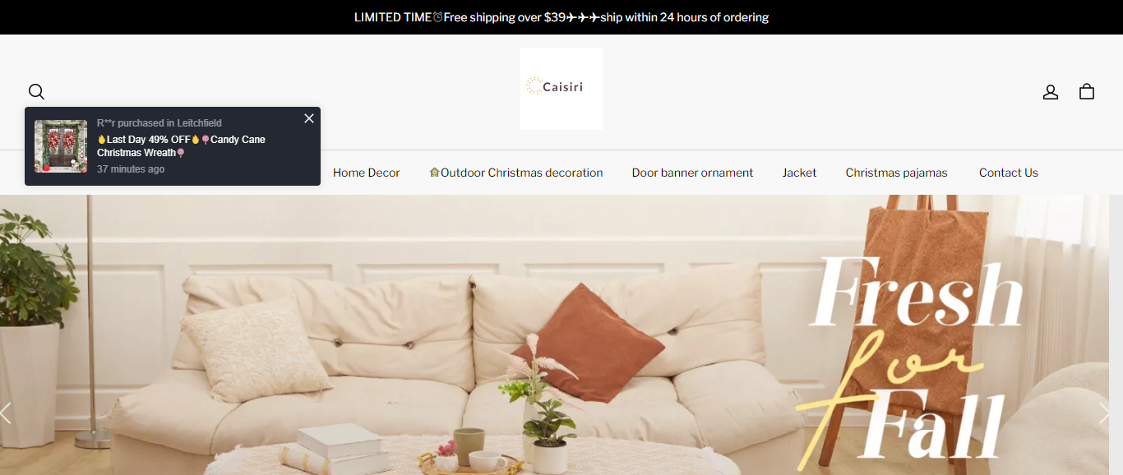The width and height of the screenshot is (1123, 475).
Task: Select Home Decor menu item
Action: point(367,173)
